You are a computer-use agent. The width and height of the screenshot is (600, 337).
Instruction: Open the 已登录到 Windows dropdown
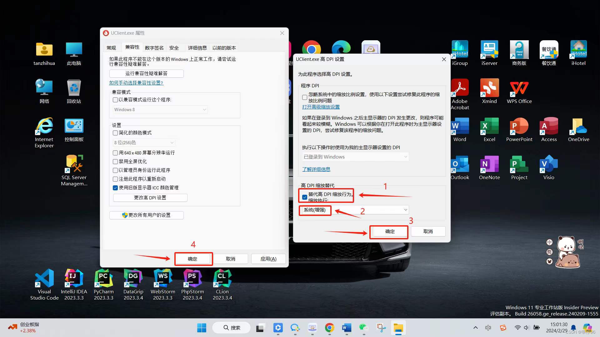click(x=355, y=157)
